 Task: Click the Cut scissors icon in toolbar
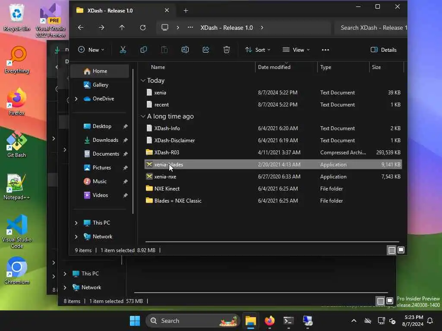(x=123, y=50)
